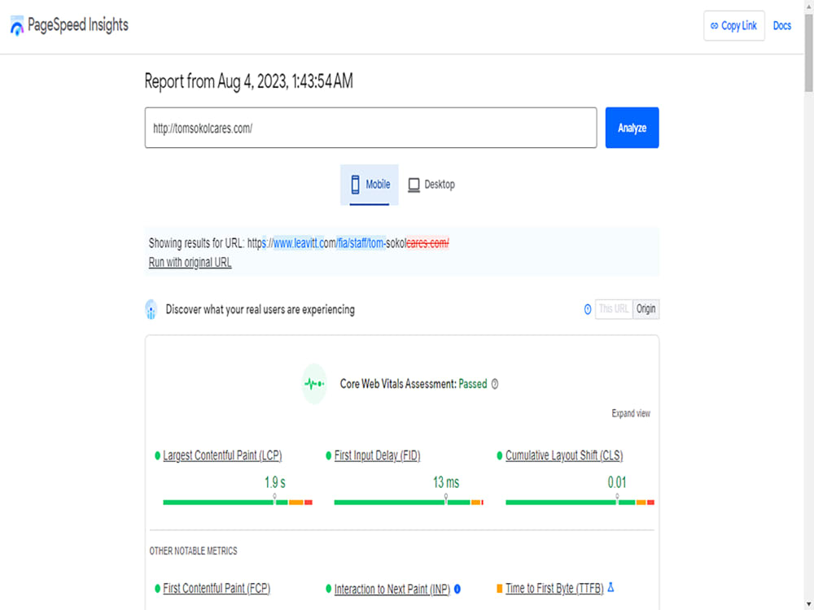Select the Desktop laptop icon
Viewport: 814px width, 610px height.
414,185
